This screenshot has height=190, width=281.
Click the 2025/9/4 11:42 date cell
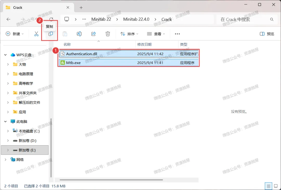click(x=150, y=54)
